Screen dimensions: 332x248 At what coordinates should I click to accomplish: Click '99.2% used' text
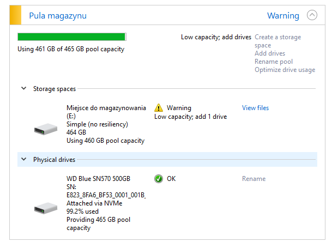[x=82, y=211]
